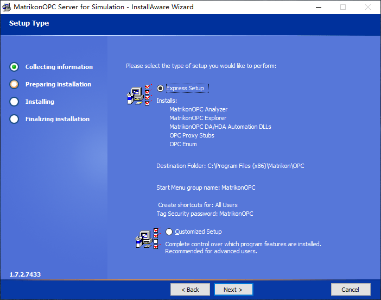The height and width of the screenshot is (300, 381).
Task: Click the Customized Setup computer icon
Action: pyautogui.click(x=148, y=239)
